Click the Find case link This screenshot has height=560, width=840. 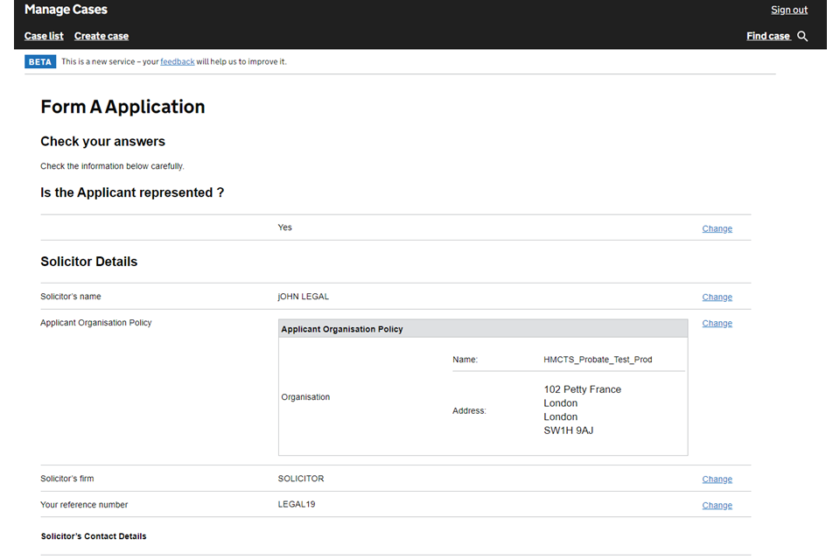(x=767, y=36)
